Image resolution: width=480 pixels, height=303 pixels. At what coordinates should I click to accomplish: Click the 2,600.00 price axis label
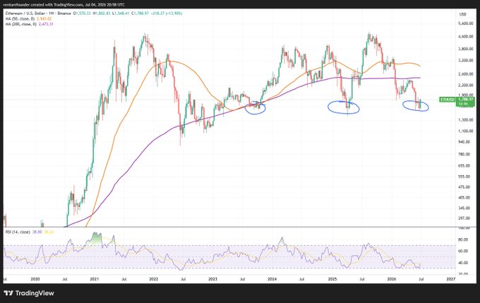466,74
